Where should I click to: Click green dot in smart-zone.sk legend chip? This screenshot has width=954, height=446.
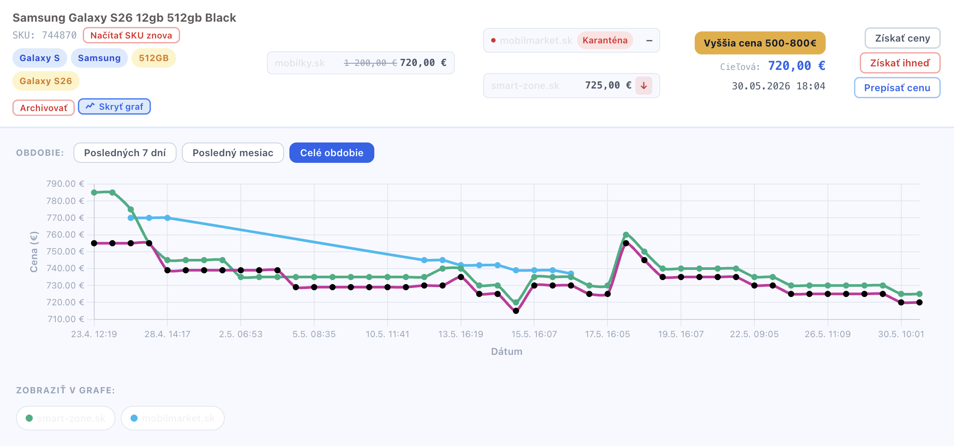(x=29, y=418)
